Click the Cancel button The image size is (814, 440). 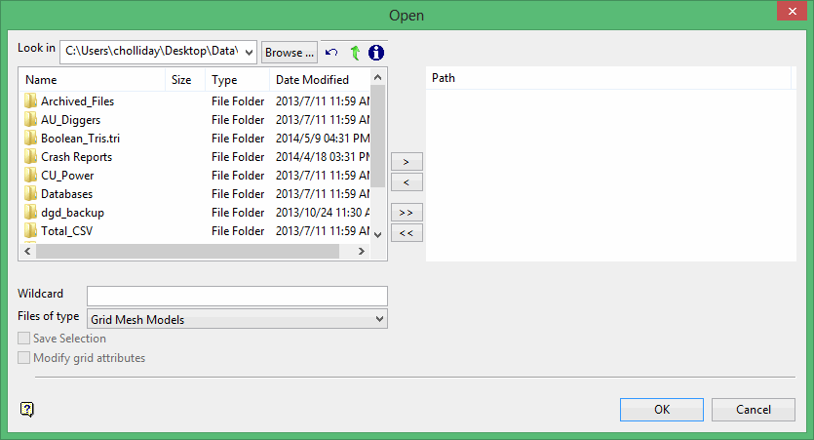coord(754,410)
